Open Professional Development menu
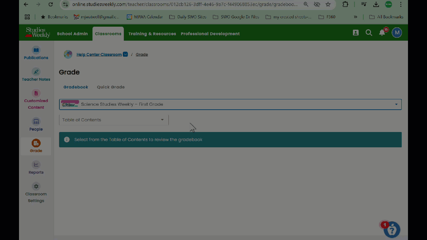 coord(210,34)
